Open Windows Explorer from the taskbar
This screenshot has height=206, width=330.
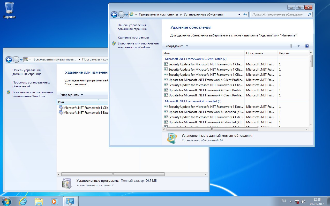[39, 201]
